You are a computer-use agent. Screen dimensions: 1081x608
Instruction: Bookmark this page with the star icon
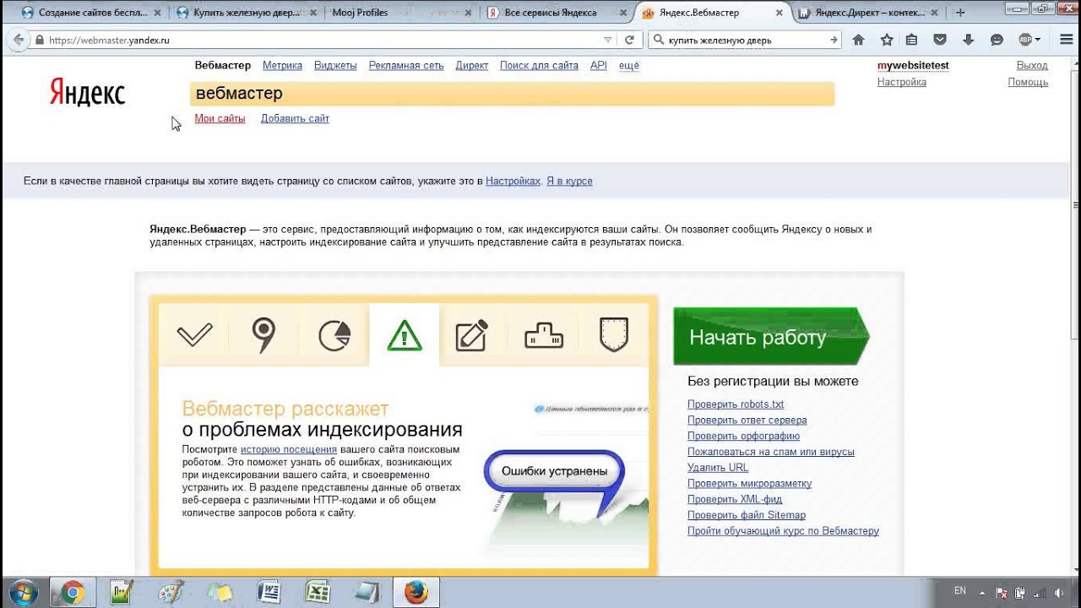887,40
